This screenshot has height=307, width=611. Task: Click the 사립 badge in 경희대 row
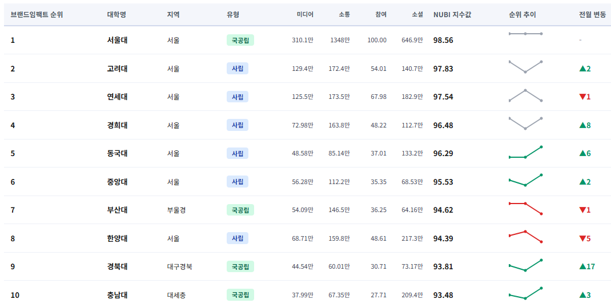[238, 125]
